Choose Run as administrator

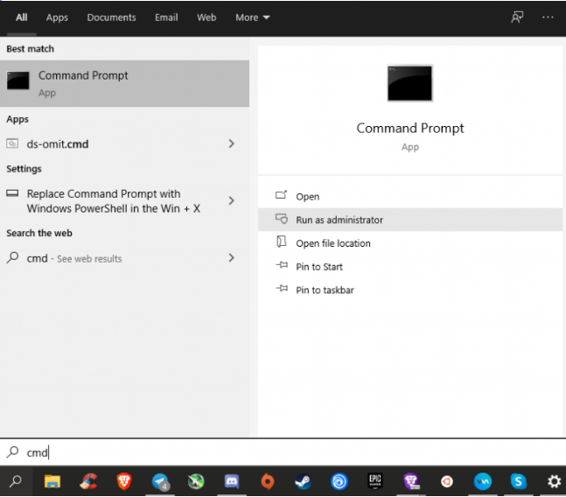pyautogui.click(x=410, y=220)
